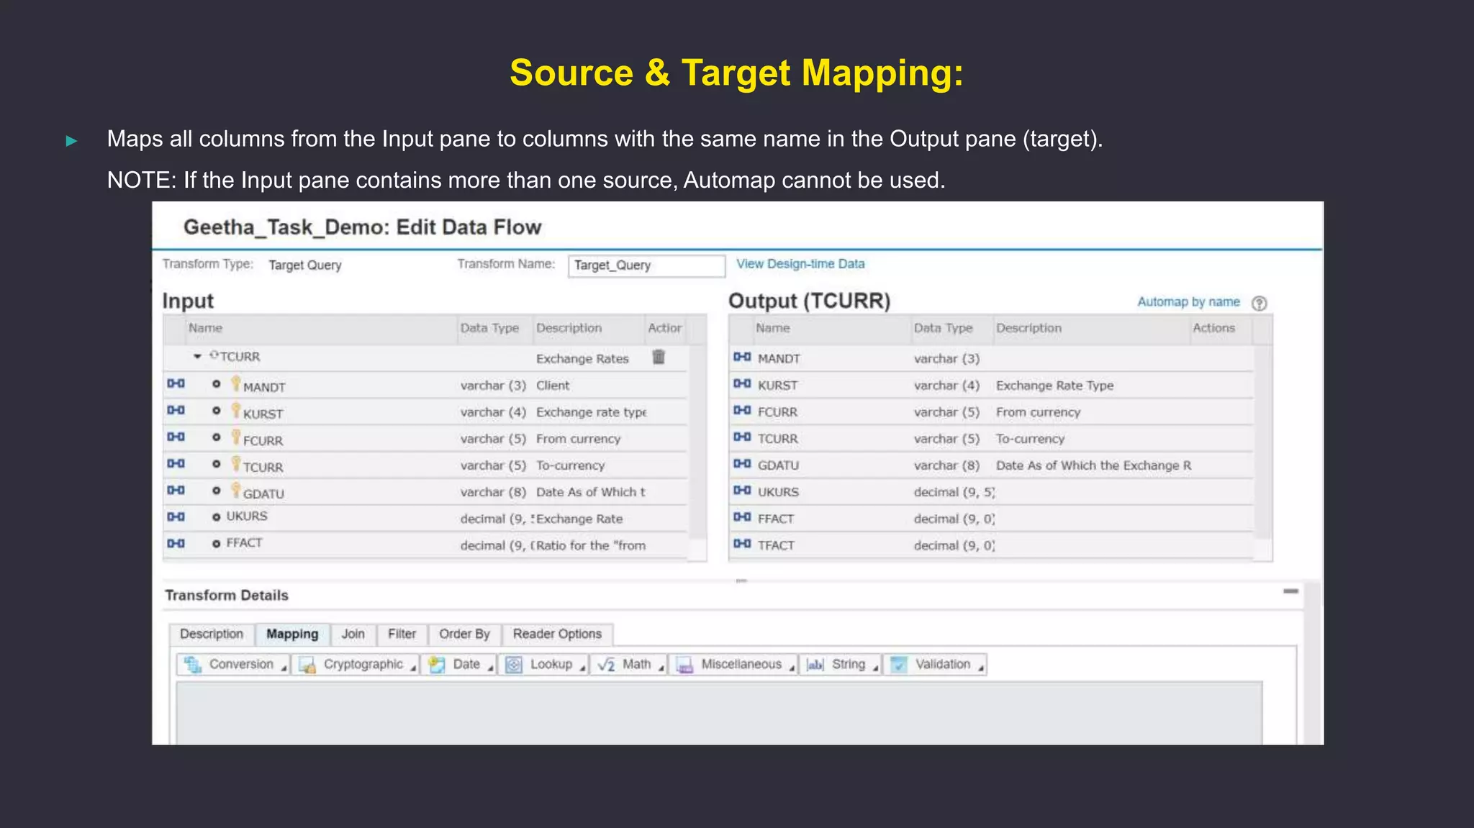Click the mapping link icon beside output TFACT
Viewport: 1474px width, 828px height.
point(742,544)
